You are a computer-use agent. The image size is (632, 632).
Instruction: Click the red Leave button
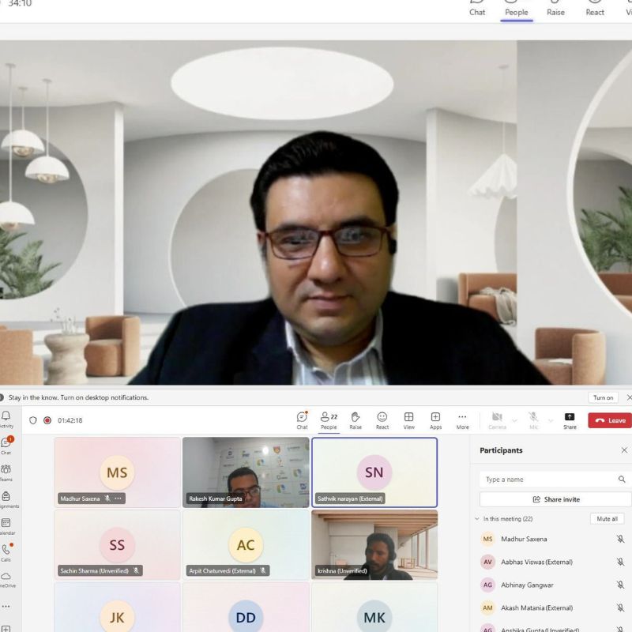[x=609, y=420]
